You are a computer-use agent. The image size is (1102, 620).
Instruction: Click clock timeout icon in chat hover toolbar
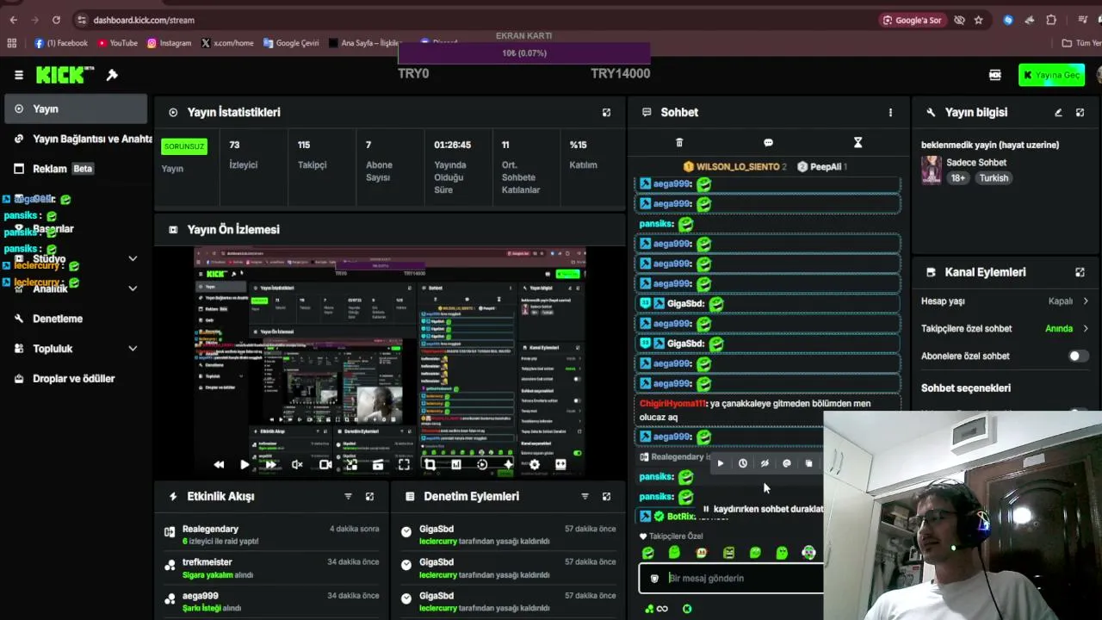743,463
